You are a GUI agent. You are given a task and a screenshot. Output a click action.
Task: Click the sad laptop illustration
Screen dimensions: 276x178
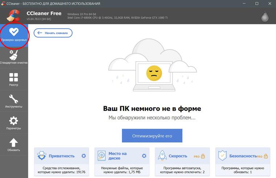coord(153,65)
